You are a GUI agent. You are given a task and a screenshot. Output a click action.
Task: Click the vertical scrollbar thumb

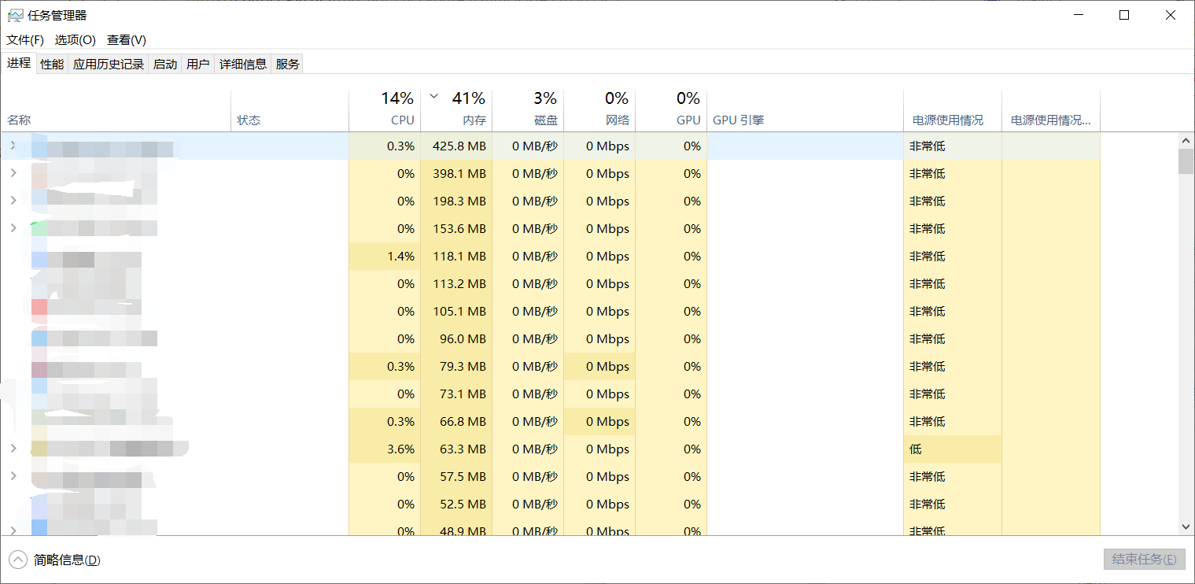(x=1186, y=161)
